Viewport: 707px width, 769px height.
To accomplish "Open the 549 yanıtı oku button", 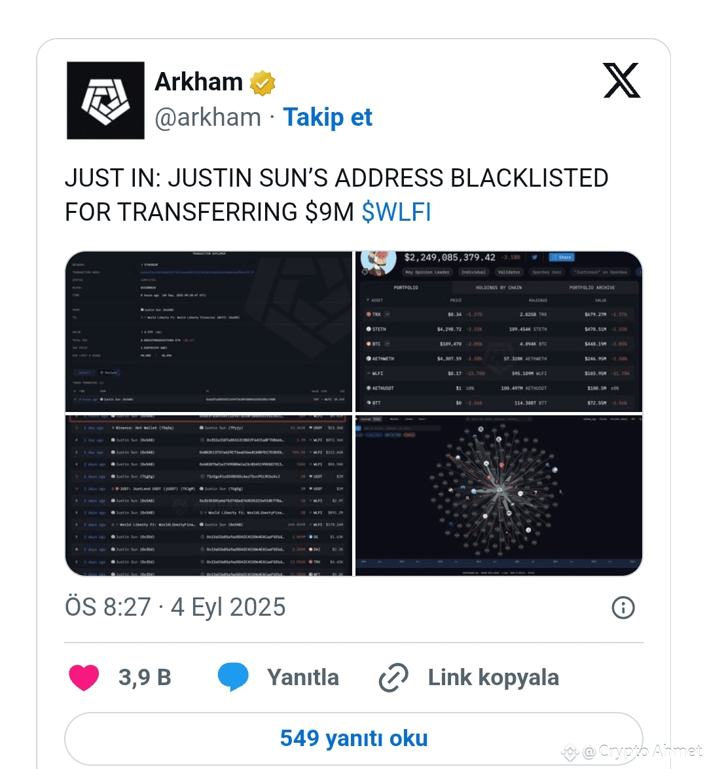I will pyautogui.click(x=353, y=739).
